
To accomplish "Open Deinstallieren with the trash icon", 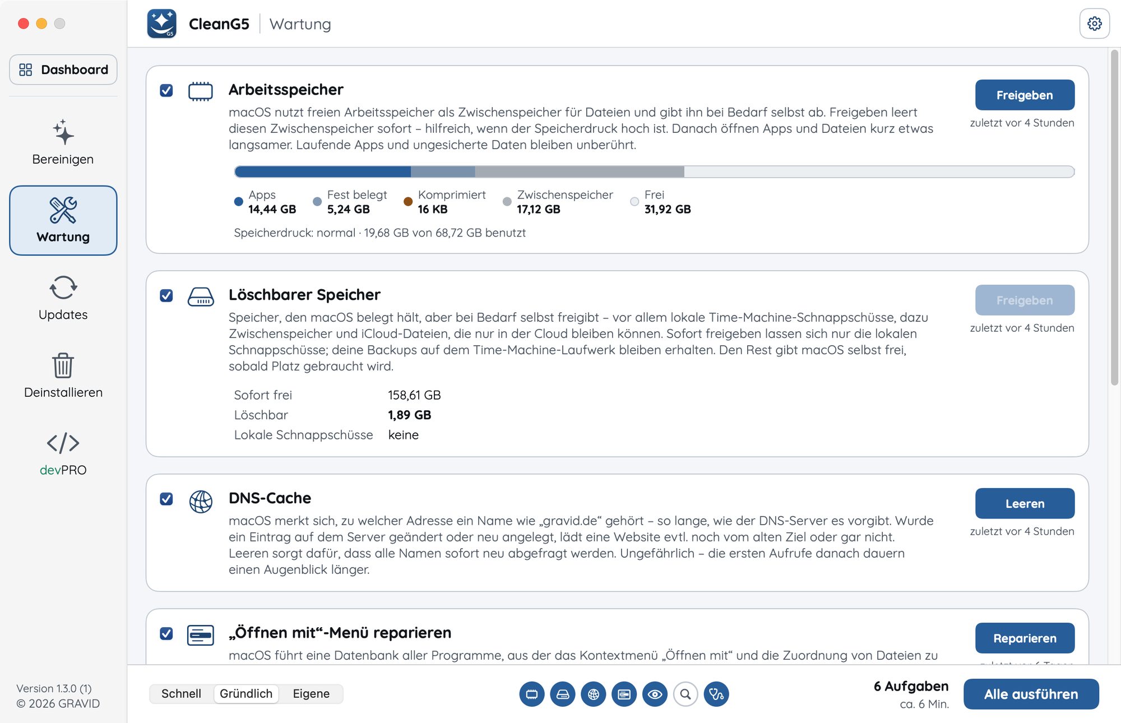I will coord(63,376).
